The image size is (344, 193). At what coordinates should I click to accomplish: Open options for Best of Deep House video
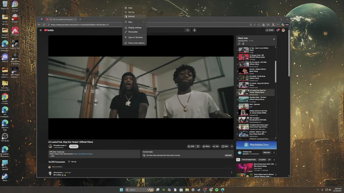pos(276,164)
